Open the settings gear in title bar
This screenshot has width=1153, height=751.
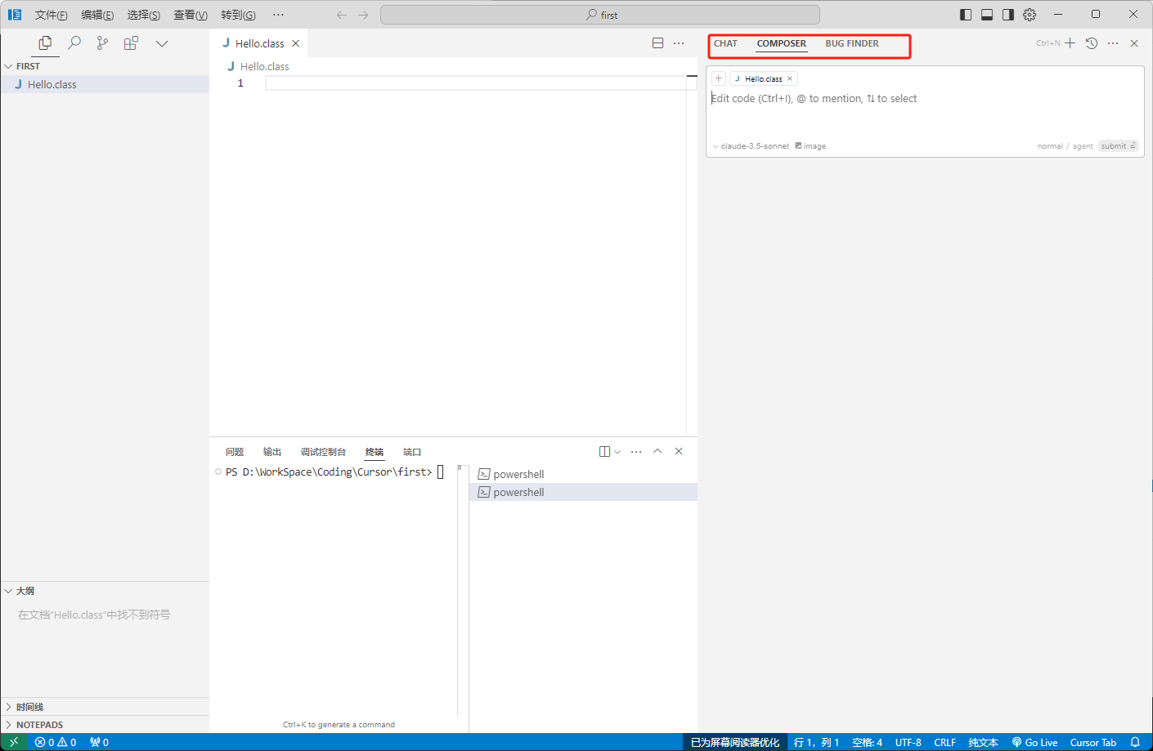click(x=1030, y=15)
